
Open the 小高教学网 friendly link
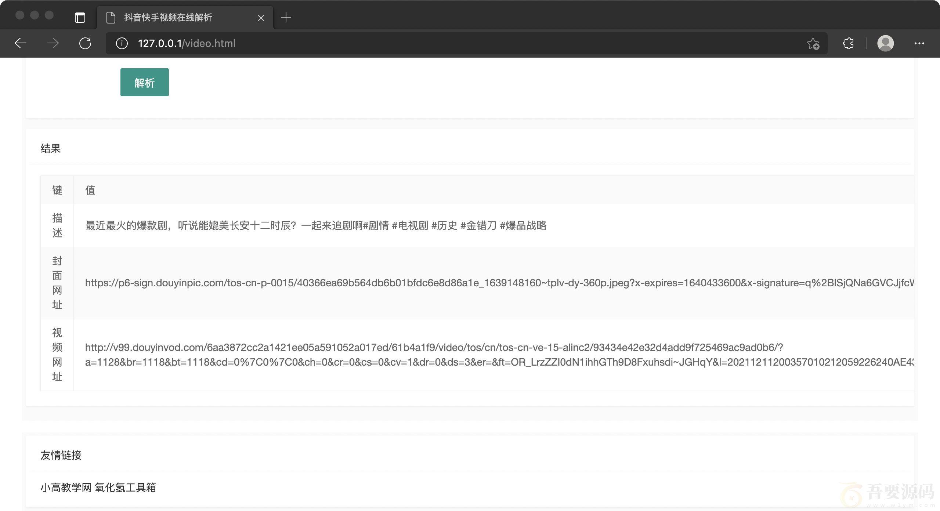[x=66, y=488]
